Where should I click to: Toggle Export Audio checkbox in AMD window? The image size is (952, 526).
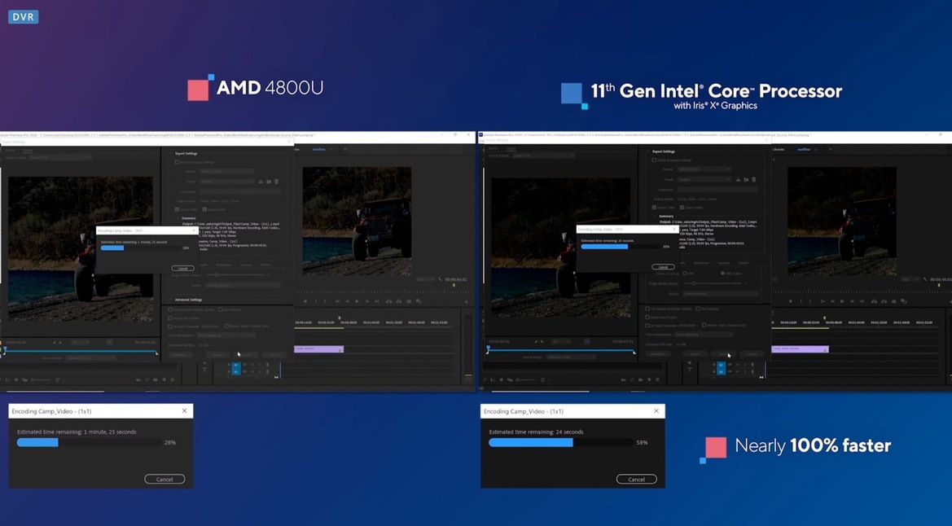coord(204,209)
